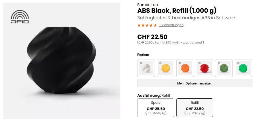Pick the bright green filament color

(243, 68)
